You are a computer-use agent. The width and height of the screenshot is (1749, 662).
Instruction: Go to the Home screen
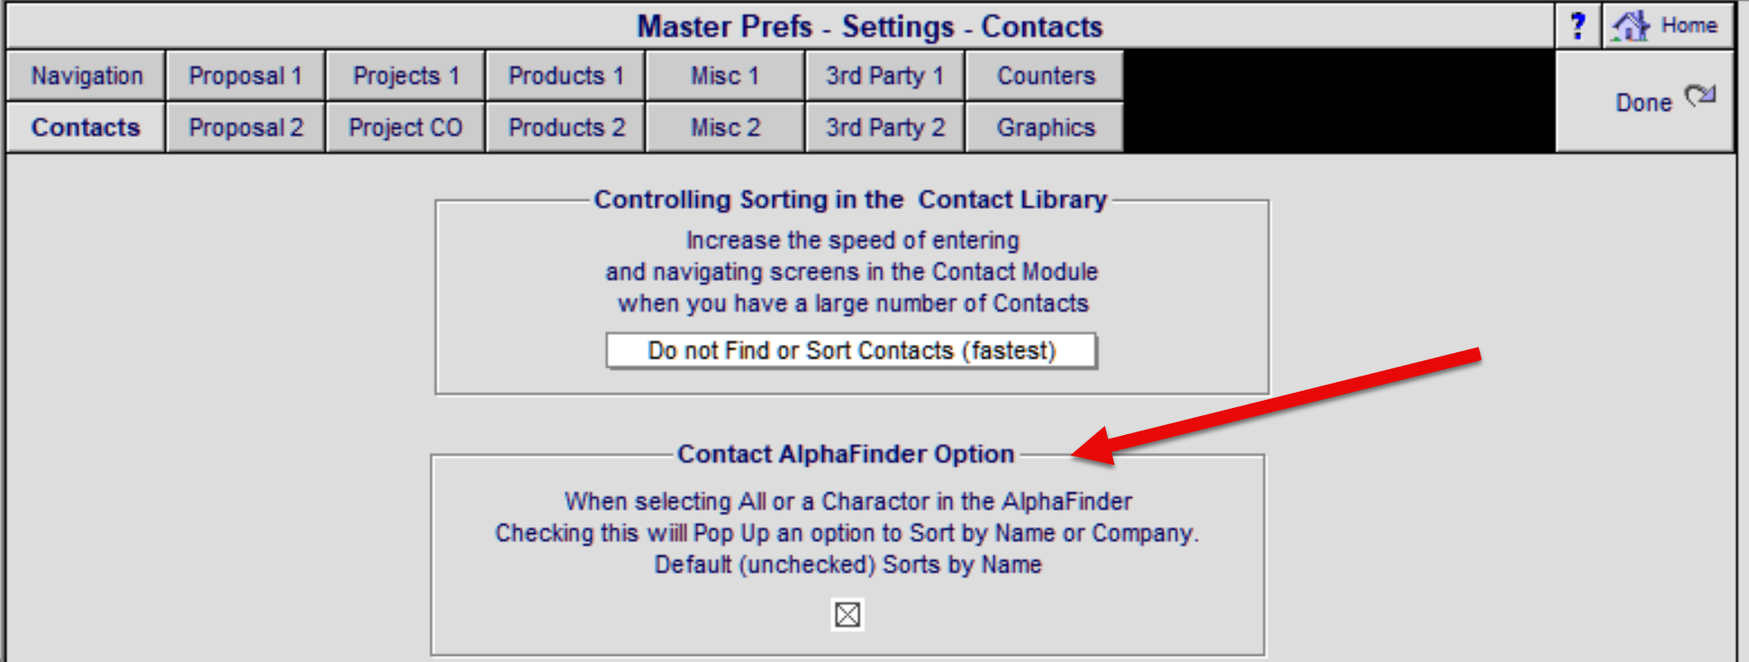pos(1668,26)
